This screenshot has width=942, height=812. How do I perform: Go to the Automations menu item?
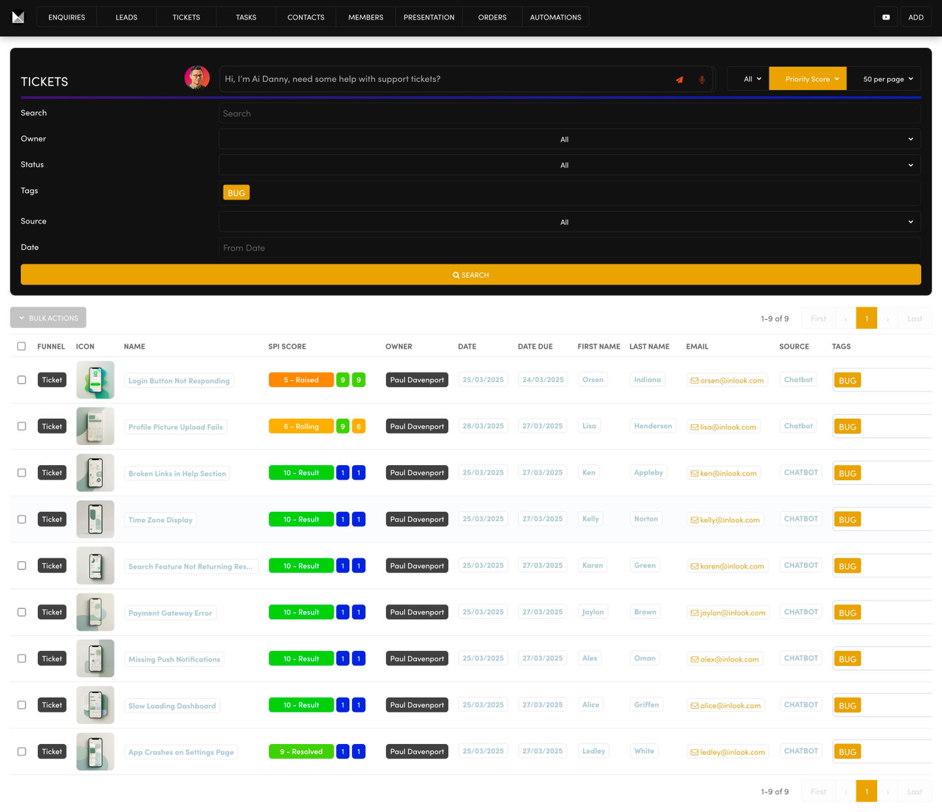click(x=555, y=18)
